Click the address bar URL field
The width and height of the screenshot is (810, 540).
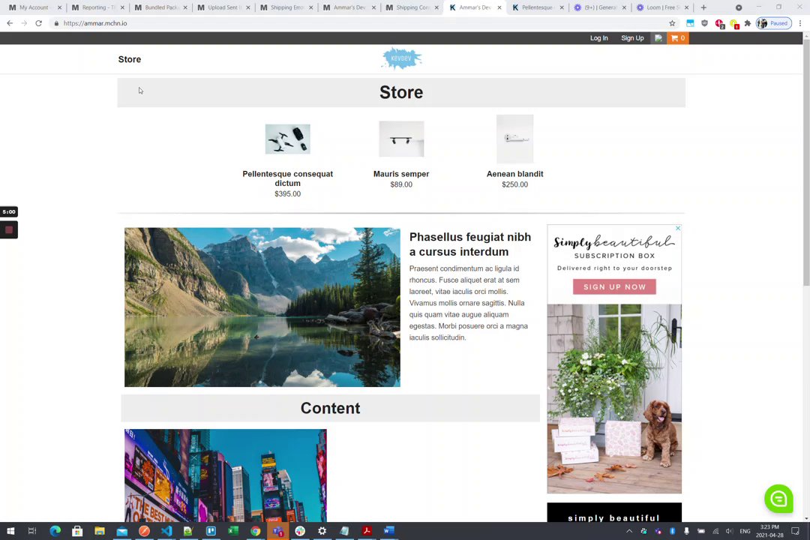(356, 23)
